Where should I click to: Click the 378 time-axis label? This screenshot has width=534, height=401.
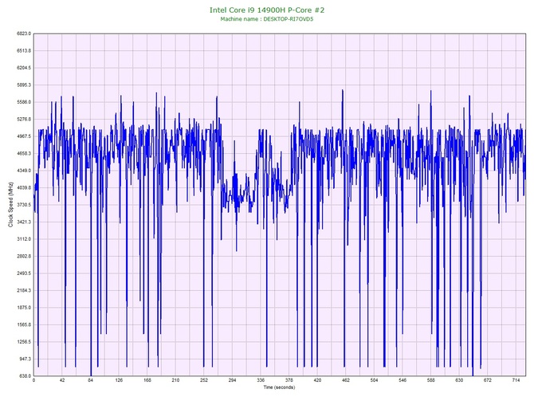[x=289, y=380]
